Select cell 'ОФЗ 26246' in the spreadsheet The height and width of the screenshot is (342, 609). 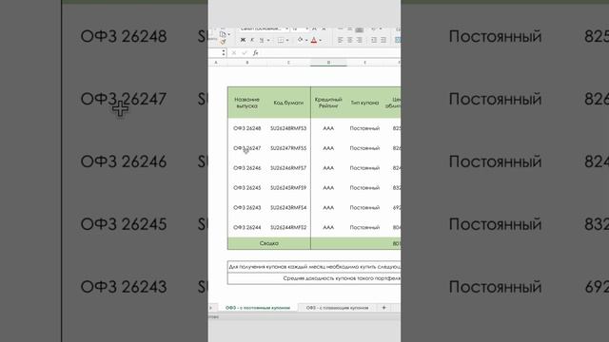coord(247,168)
